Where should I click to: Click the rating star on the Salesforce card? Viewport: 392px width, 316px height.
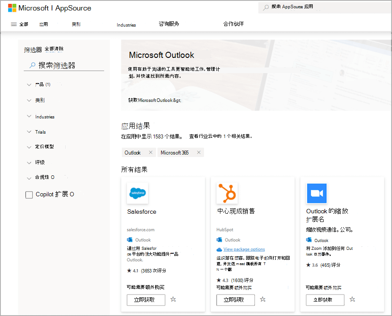(x=129, y=271)
